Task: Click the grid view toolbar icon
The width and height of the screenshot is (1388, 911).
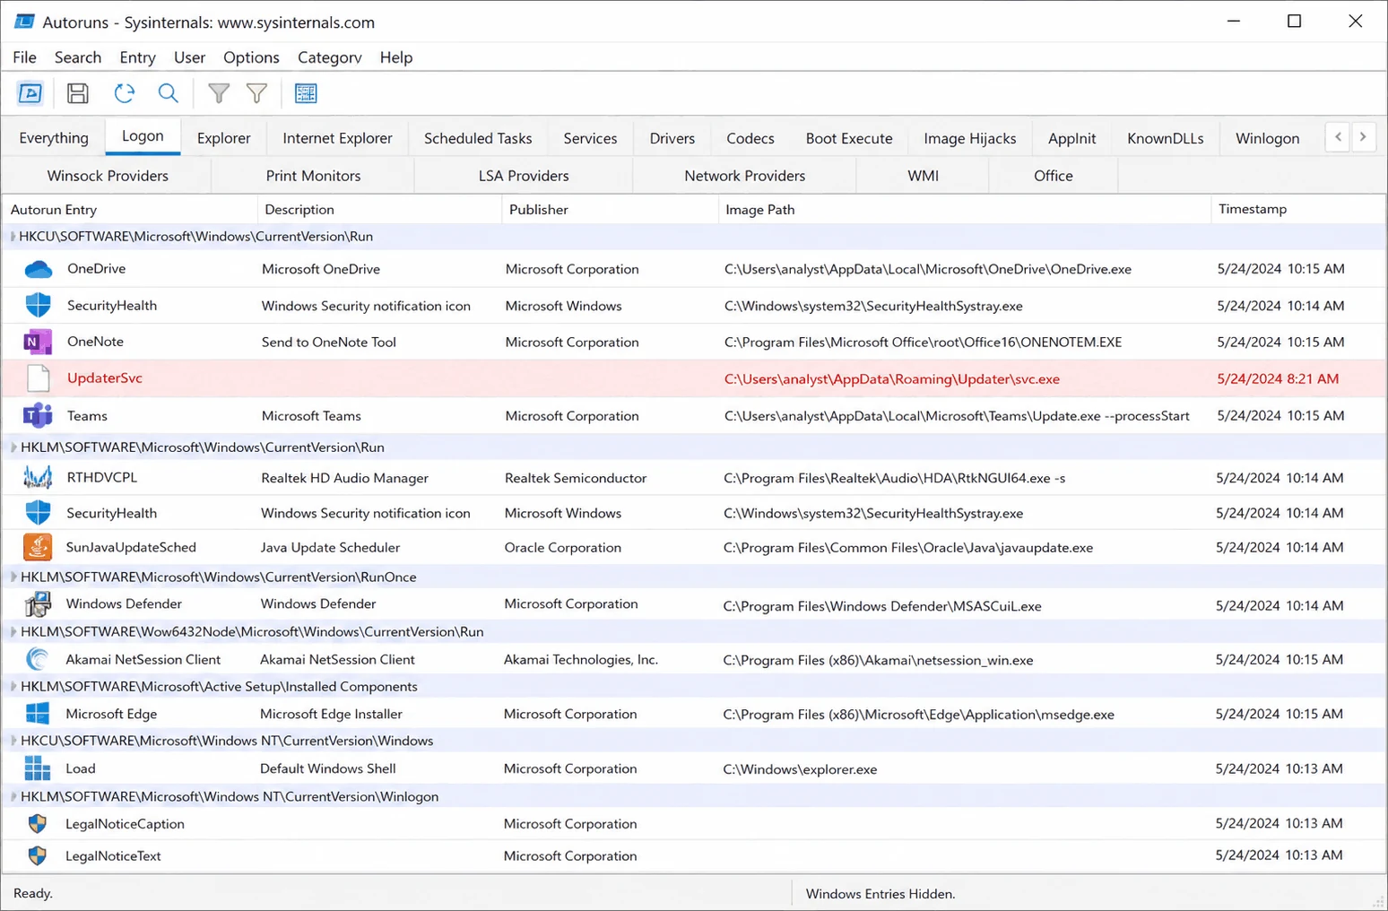Action: [x=306, y=93]
